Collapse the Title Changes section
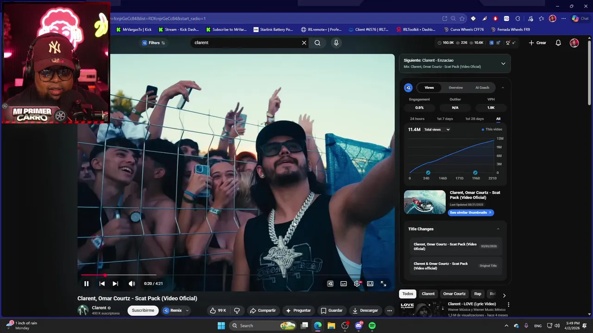 click(x=498, y=229)
